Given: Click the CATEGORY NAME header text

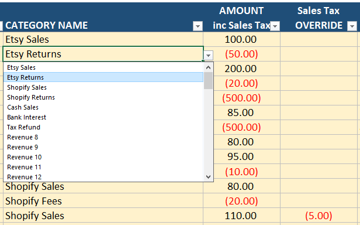Looking at the screenshot, I should pos(47,25).
